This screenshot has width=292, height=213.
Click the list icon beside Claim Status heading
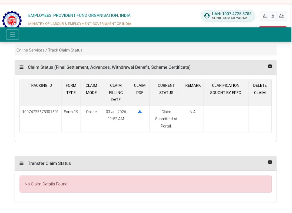pyautogui.click(x=22, y=67)
